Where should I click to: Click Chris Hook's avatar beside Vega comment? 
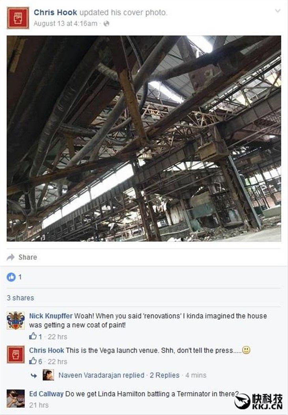(15, 354)
